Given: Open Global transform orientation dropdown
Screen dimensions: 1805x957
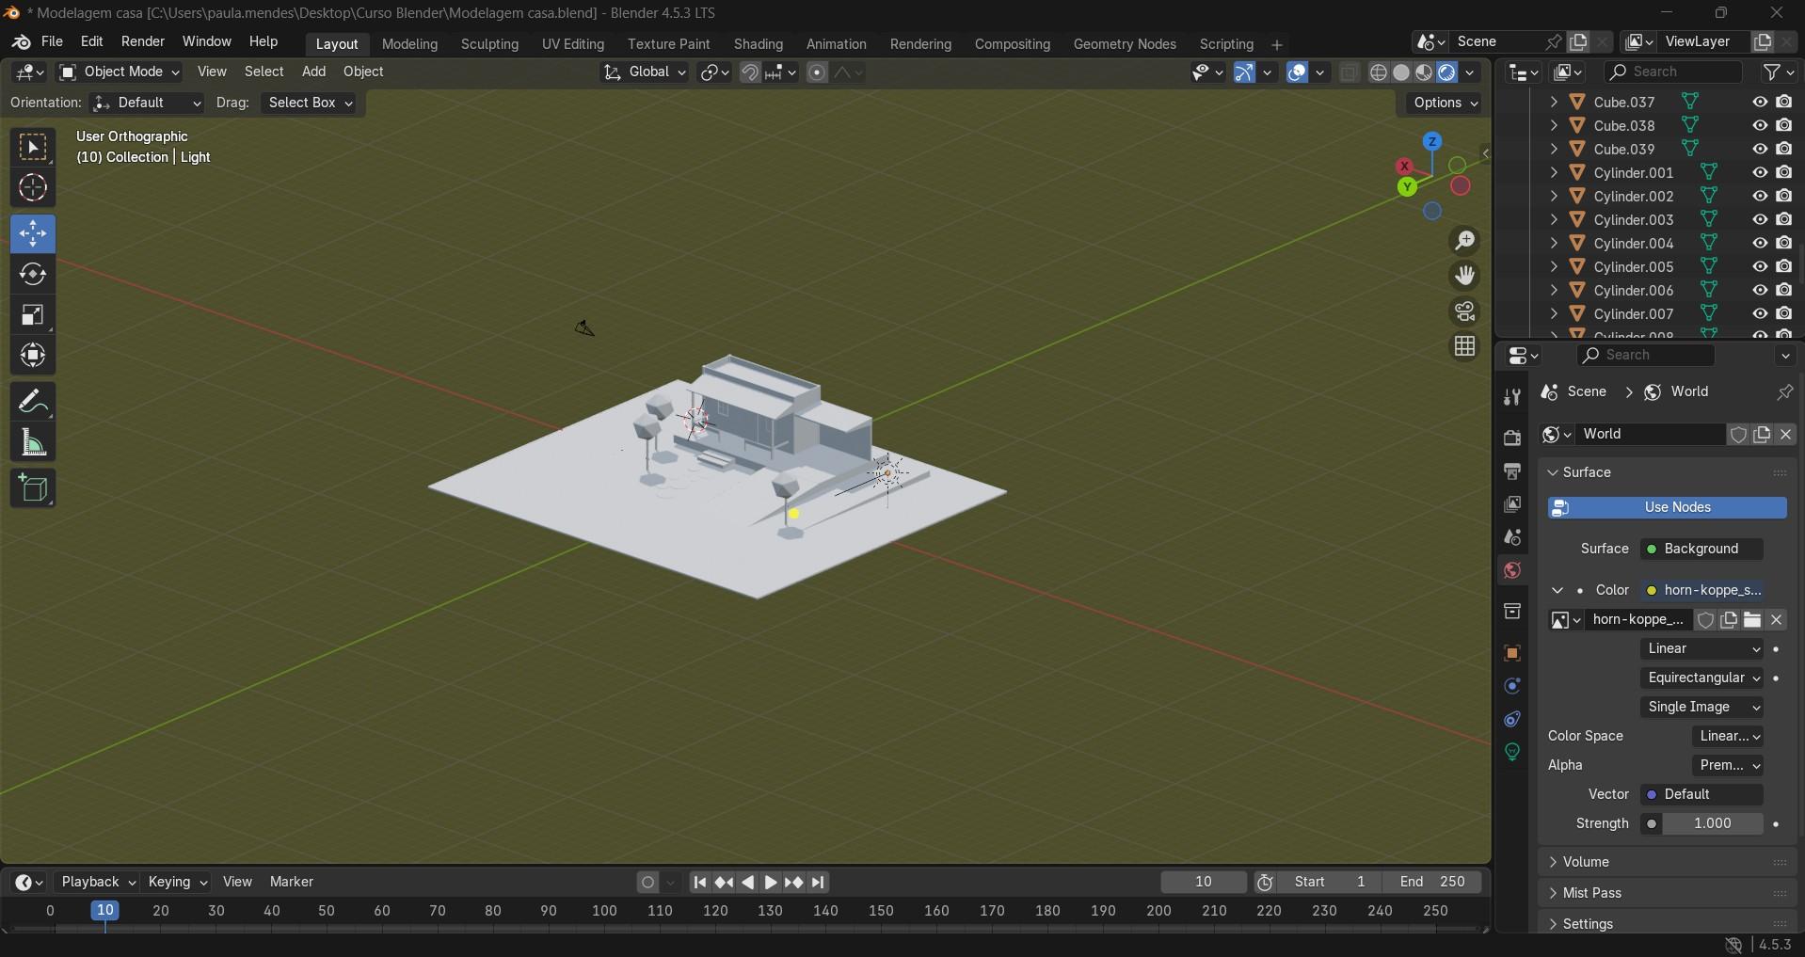Looking at the screenshot, I should click(x=645, y=72).
